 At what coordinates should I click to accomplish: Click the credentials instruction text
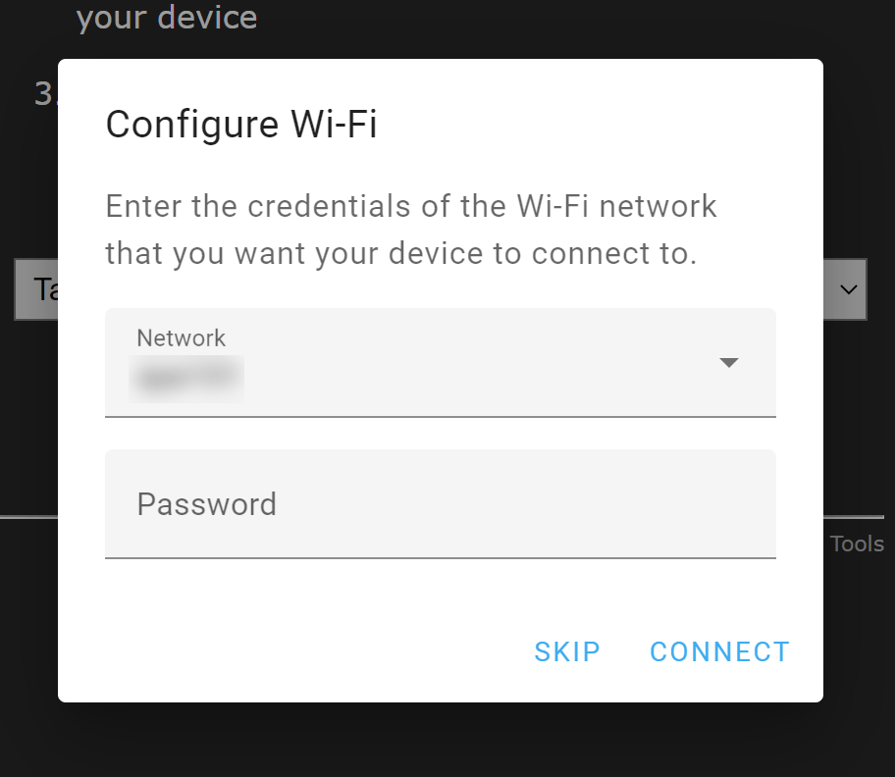click(x=410, y=229)
